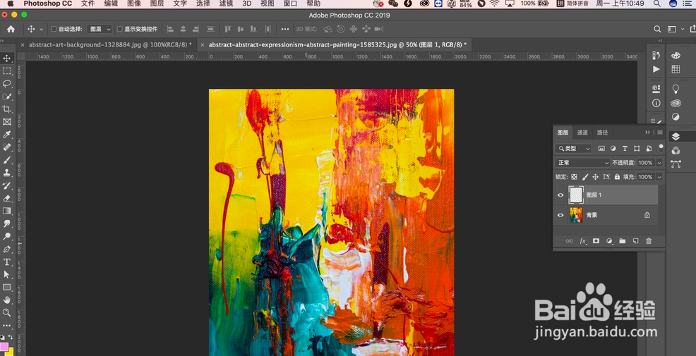Select the Path Selection arrow tool
This screenshot has width=696, height=356.
[6, 274]
